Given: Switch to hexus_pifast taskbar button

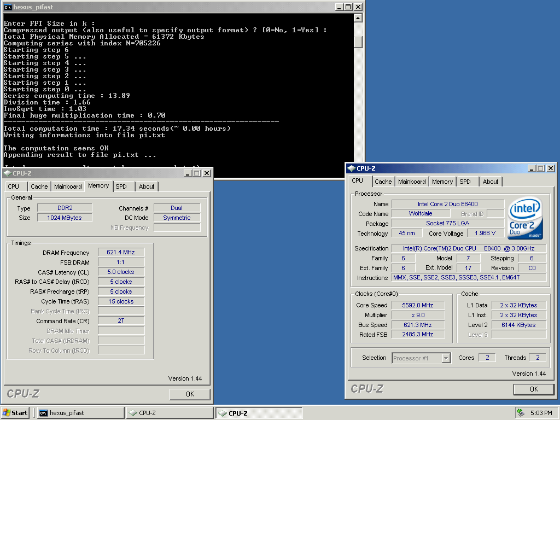Looking at the screenshot, I should pos(80,413).
